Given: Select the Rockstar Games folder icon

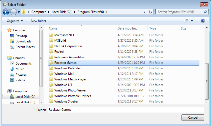Looking at the screenshot, I should [x=51, y=63].
